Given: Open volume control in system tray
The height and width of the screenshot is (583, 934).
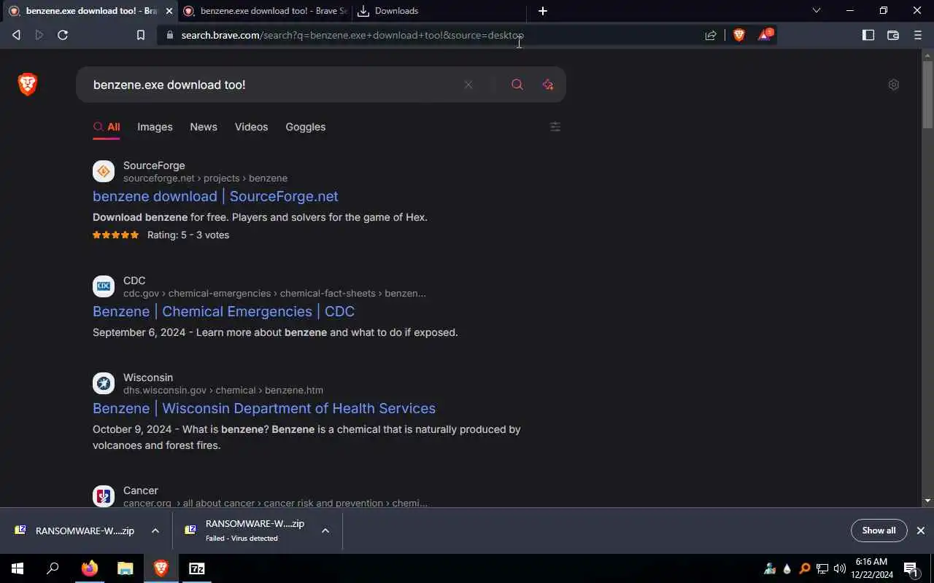Looking at the screenshot, I should [840, 568].
